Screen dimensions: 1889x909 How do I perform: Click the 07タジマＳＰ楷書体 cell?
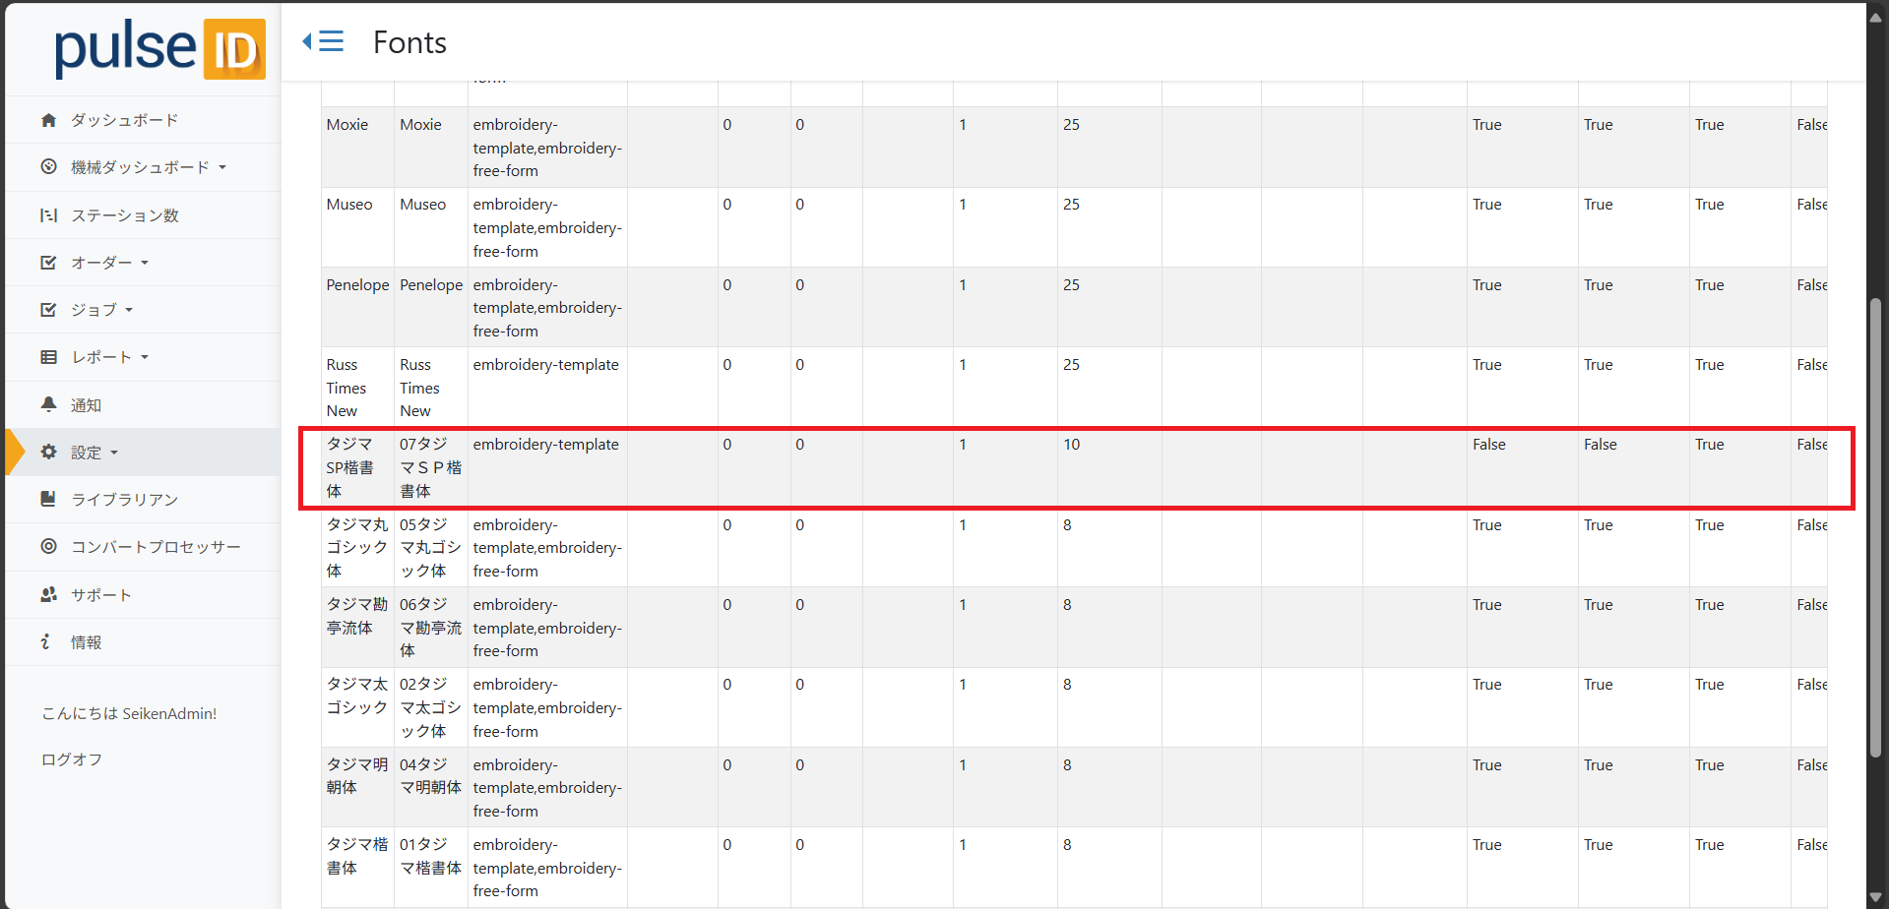431,467
